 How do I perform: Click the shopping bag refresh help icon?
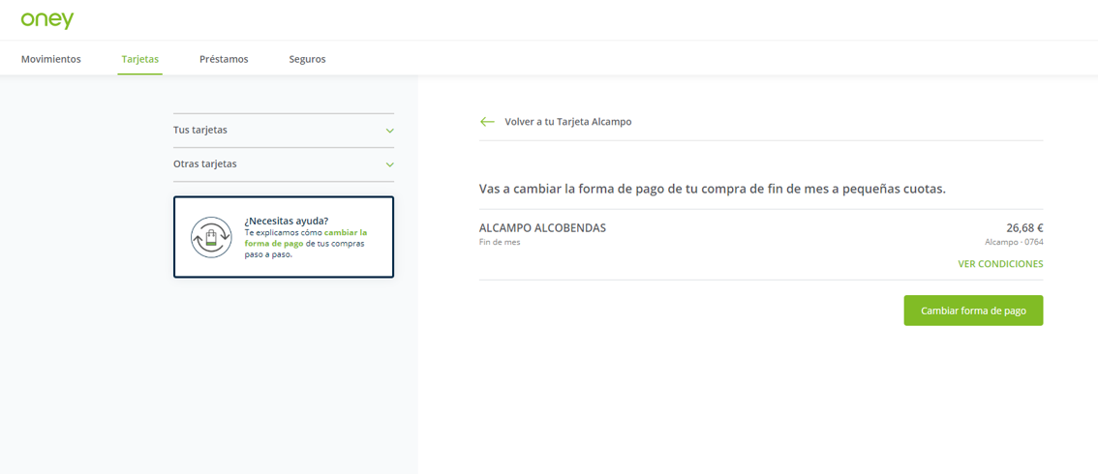(x=211, y=237)
